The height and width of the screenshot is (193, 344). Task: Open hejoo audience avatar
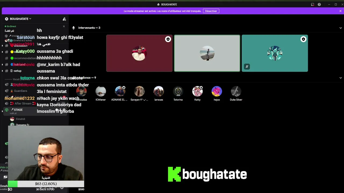coord(217,91)
